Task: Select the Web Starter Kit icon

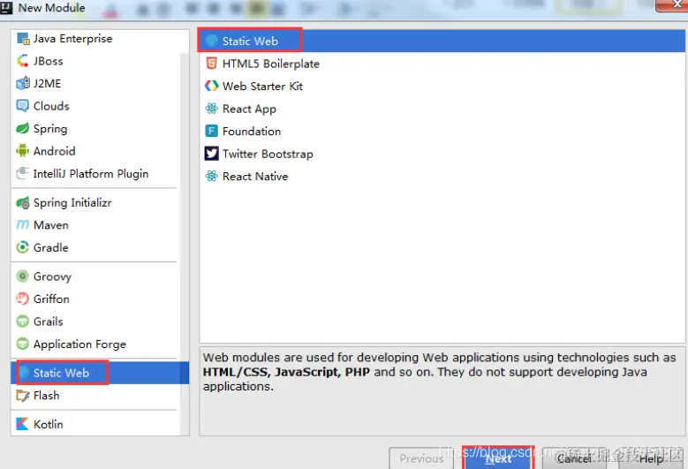Action: tap(211, 86)
